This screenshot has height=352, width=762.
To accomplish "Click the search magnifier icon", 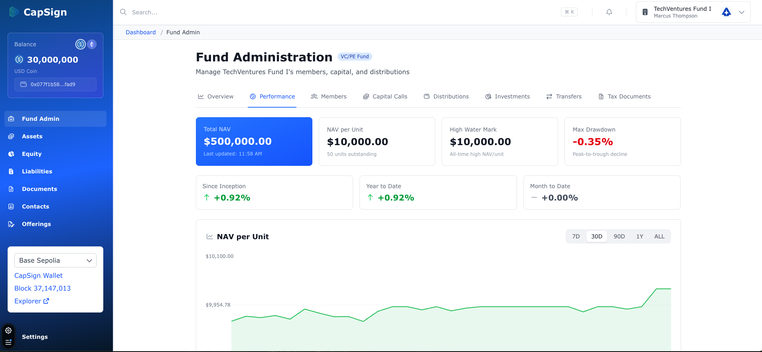I will point(123,12).
